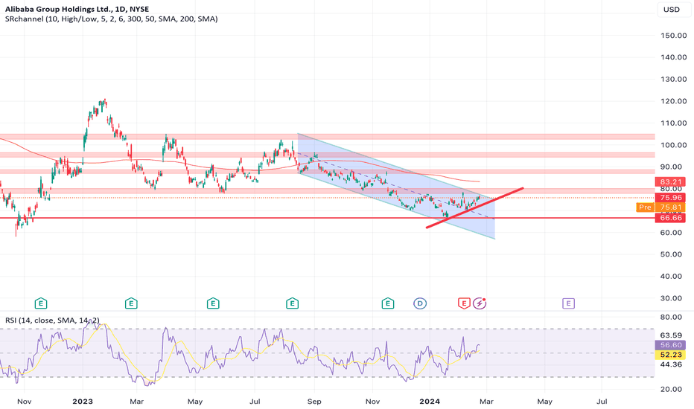The height and width of the screenshot is (409, 694).
Task: Open green earnings marker near May 2023
Action: (x=213, y=303)
